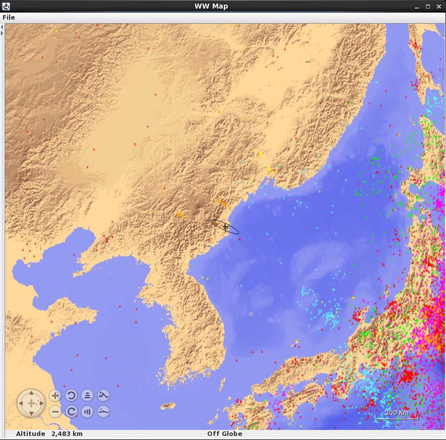
Task: Expand the side pane with the right-pointing divider arrow
Action: click(x=2, y=33)
